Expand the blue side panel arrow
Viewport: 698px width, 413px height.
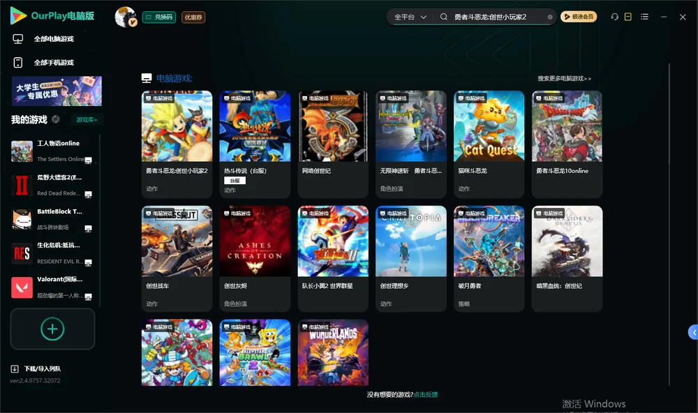click(693, 333)
